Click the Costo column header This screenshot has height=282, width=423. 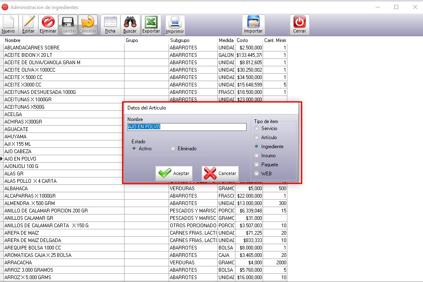click(249, 40)
